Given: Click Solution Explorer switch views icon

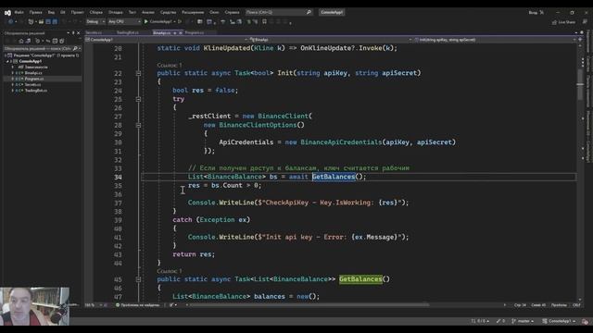Looking at the screenshot, I should click(x=28, y=41).
